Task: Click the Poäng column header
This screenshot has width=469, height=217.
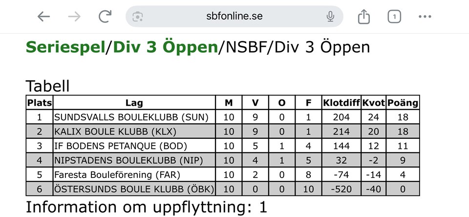Action: (403, 103)
